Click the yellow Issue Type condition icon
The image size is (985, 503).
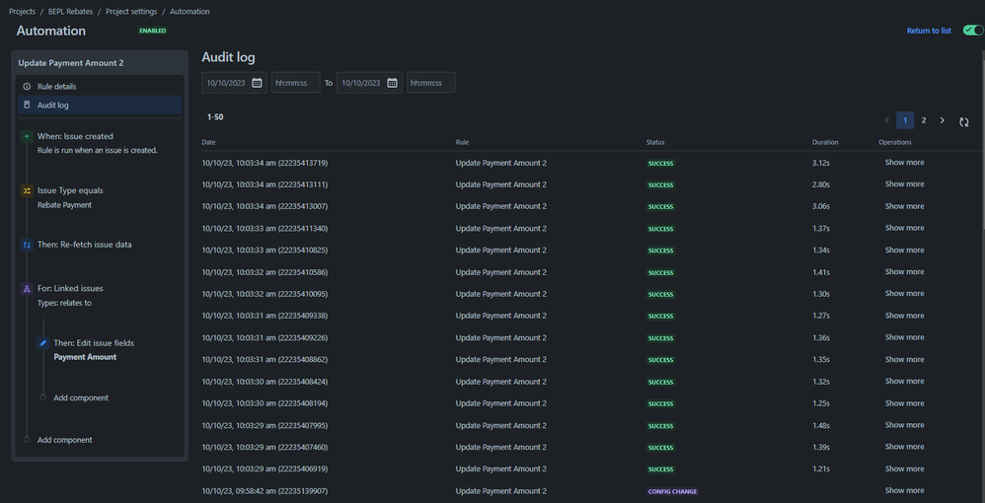point(27,190)
